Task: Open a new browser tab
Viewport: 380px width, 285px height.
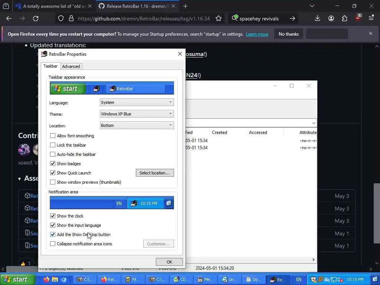Action: [186, 6]
